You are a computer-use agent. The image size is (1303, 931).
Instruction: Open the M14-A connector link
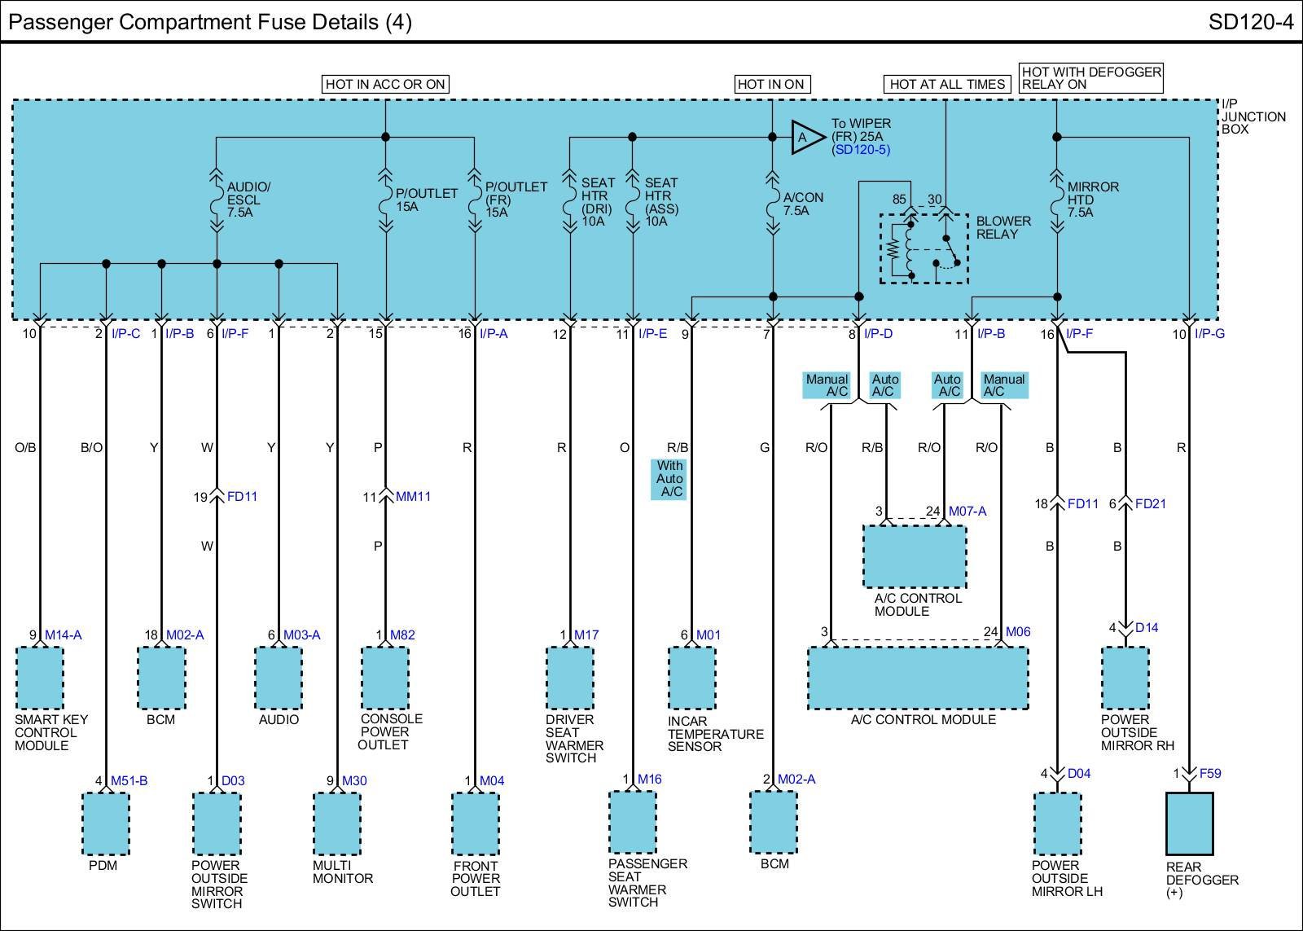click(64, 635)
